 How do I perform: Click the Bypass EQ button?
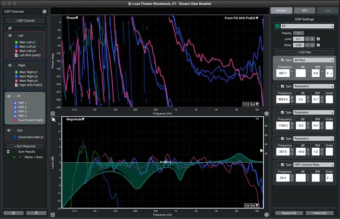click(289, 213)
